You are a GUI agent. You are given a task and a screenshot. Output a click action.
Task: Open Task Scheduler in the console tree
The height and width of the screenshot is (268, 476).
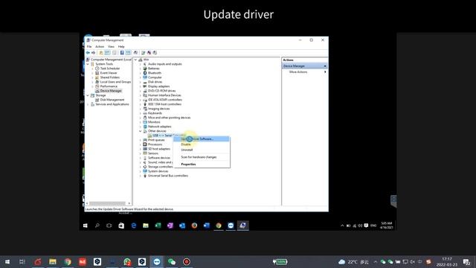click(110, 68)
